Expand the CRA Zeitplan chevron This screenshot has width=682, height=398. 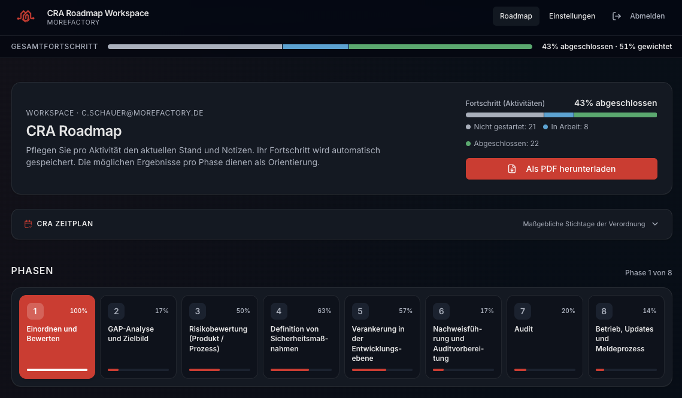[655, 224]
